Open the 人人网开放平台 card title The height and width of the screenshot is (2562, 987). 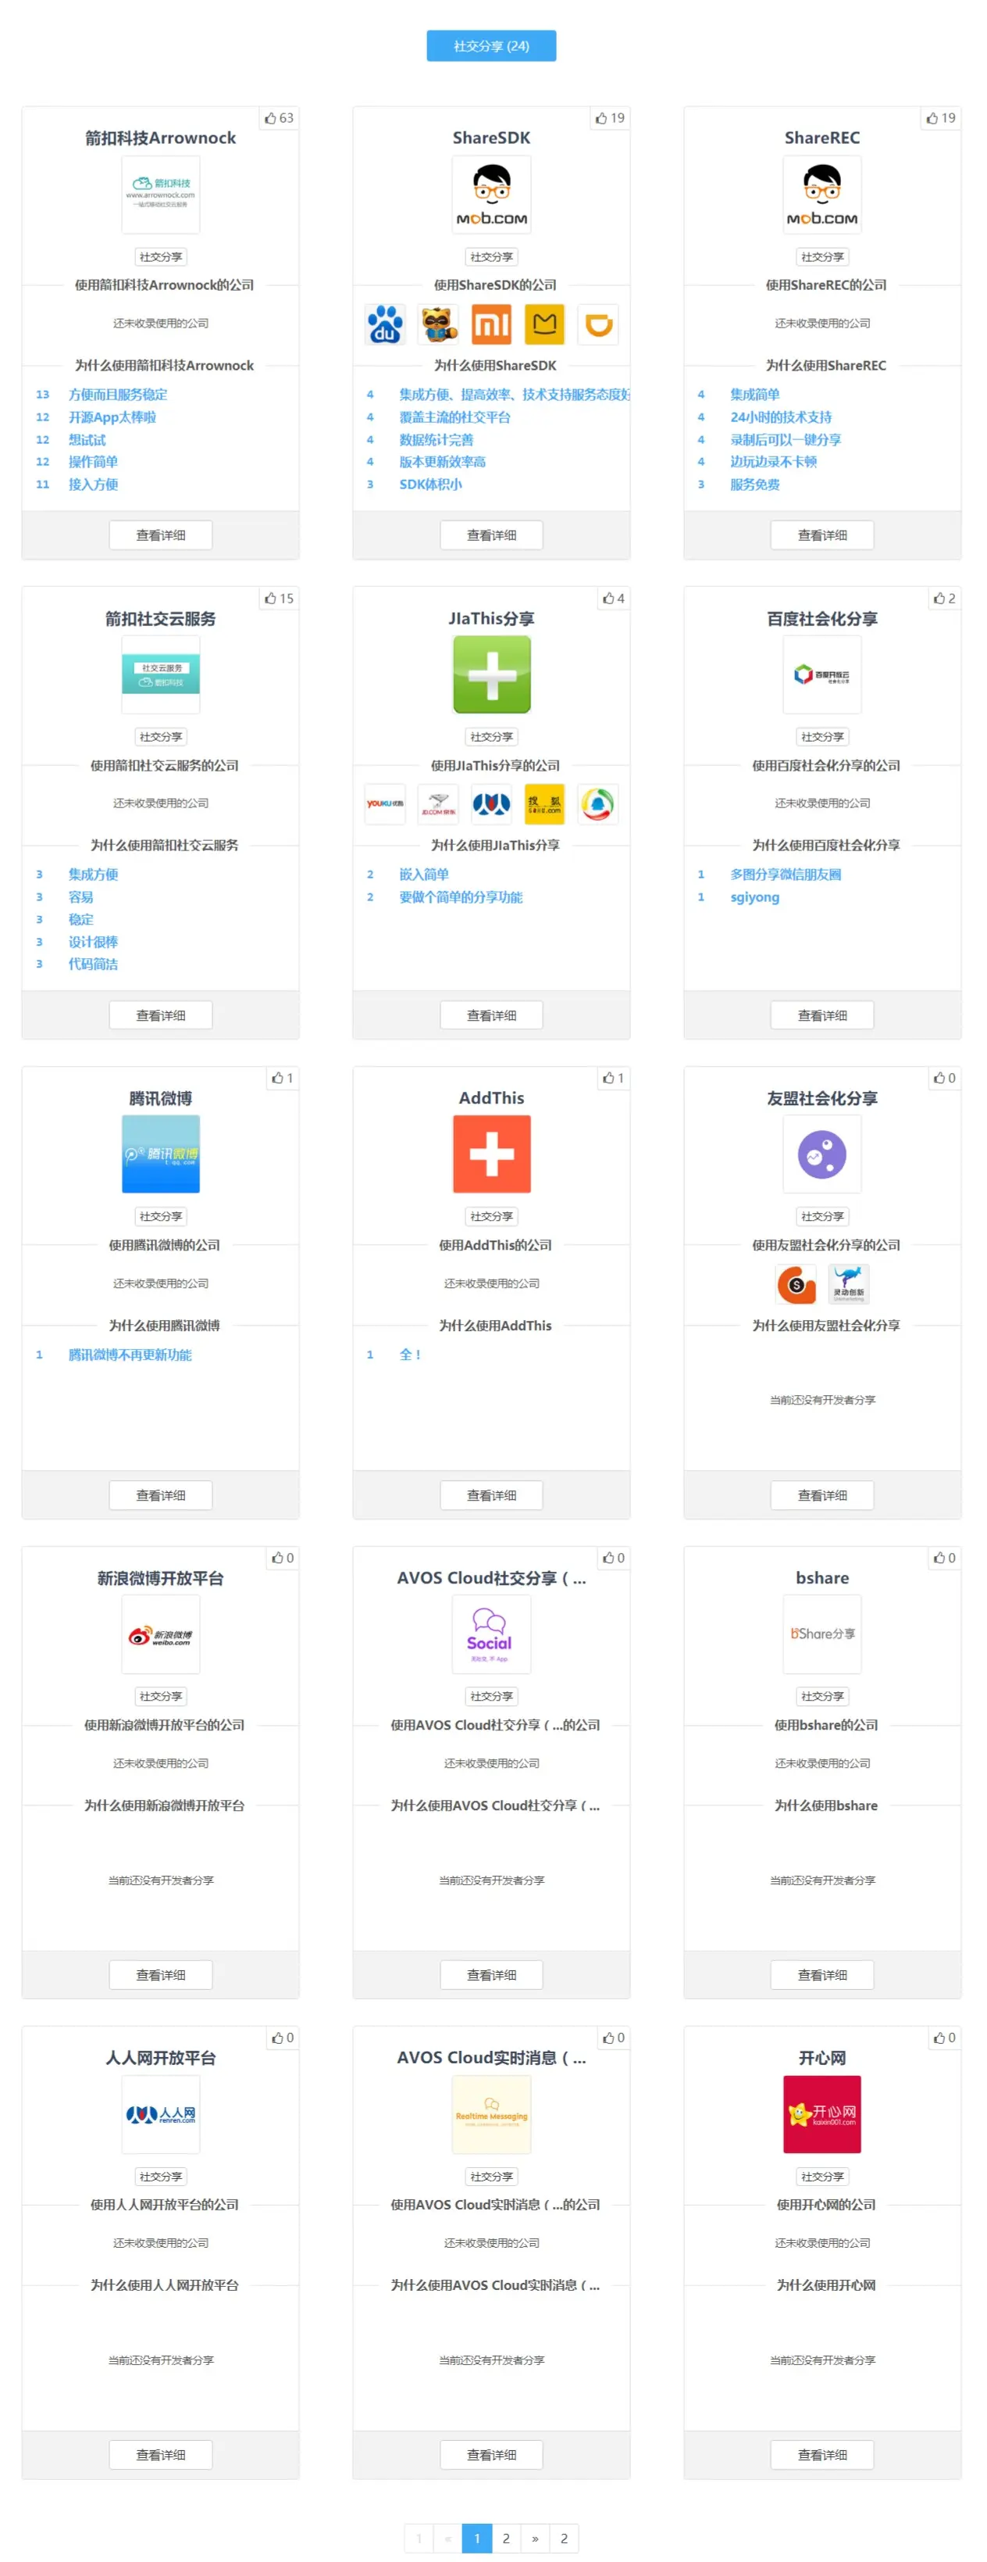click(161, 2058)
